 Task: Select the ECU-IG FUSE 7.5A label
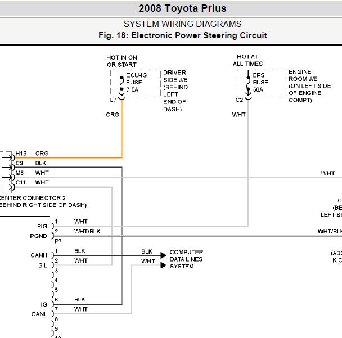(x=136, y=83)
